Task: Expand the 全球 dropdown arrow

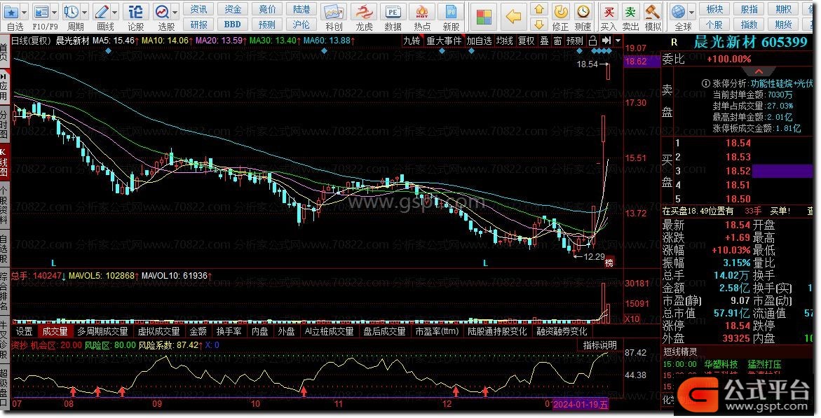Action: 692,11
